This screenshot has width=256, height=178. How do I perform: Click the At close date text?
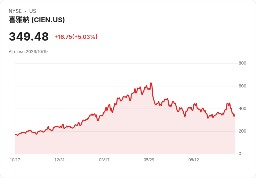coord(28,52)
